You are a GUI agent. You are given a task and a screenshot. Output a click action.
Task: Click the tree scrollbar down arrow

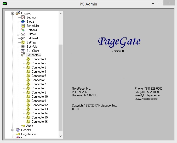pyautogui.click(x=60, y=136)
